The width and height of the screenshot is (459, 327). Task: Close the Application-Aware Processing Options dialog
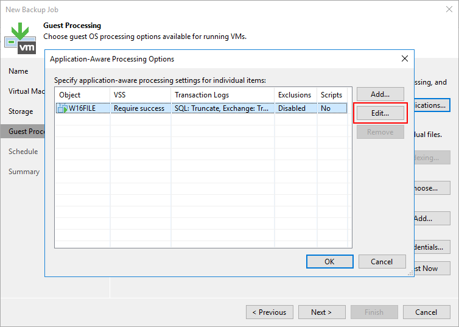(x=405, y=59)
